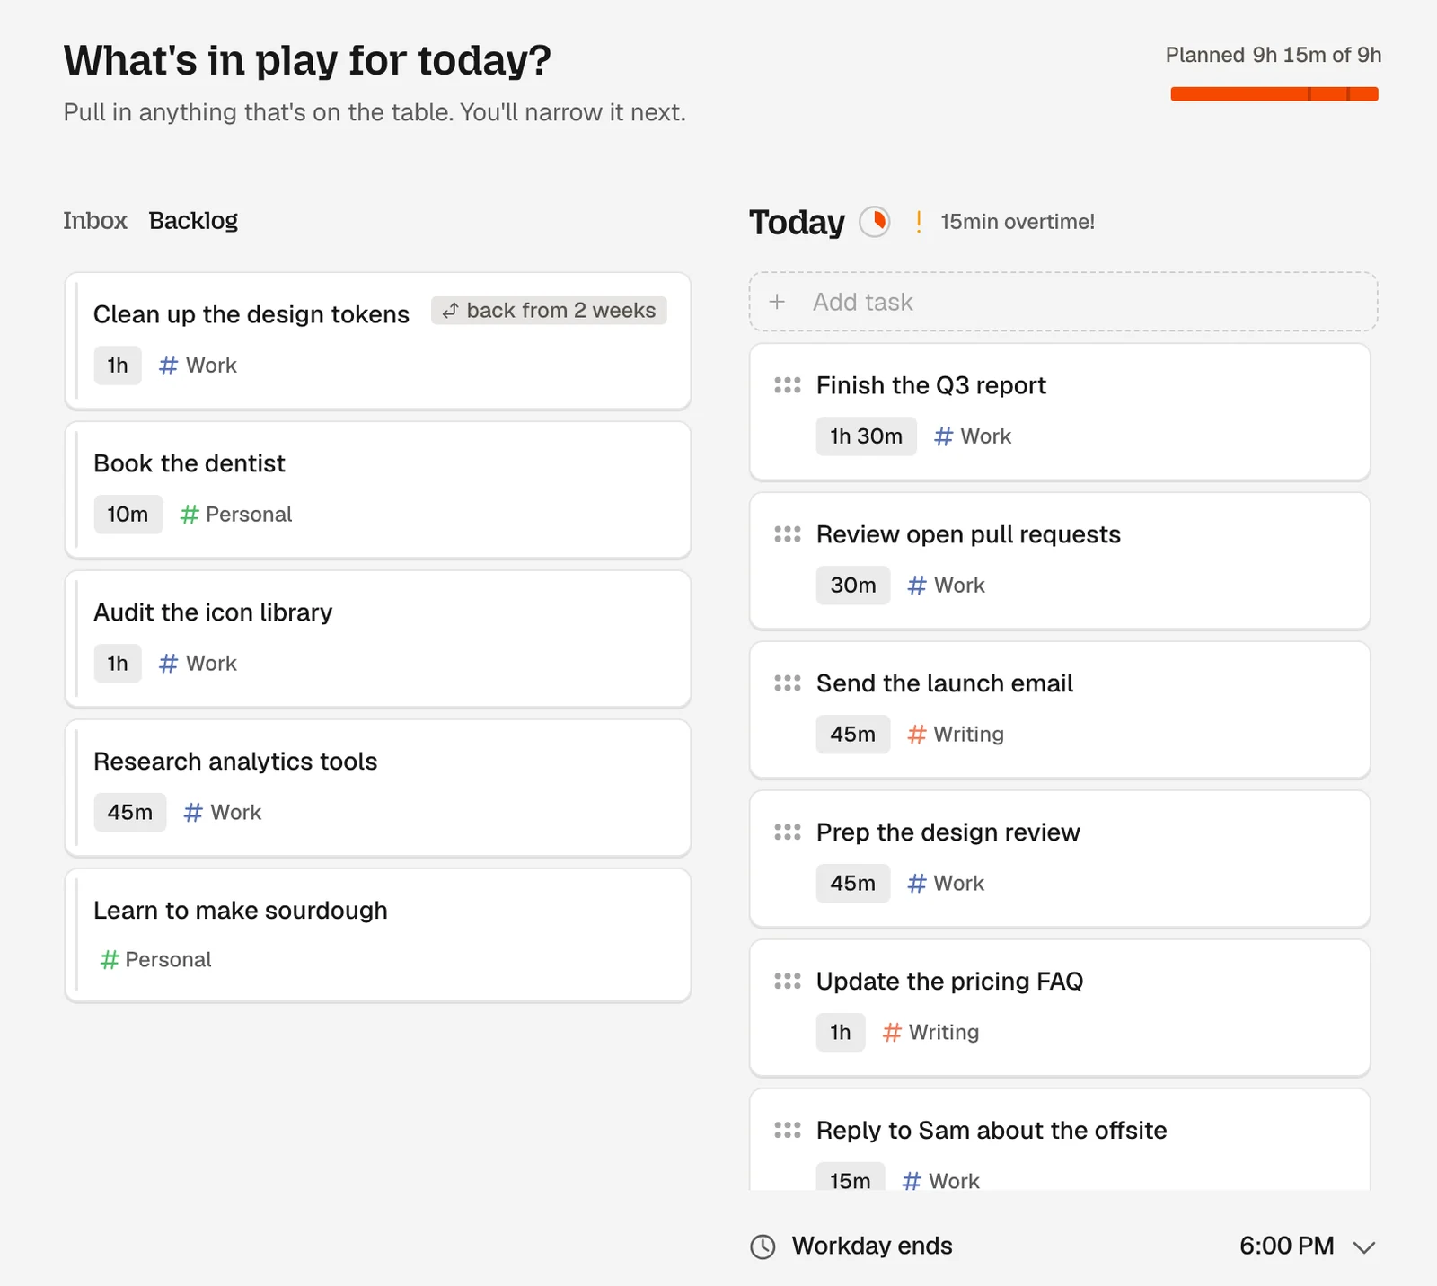Click the planned time progress bar

[x=1274, y=94]
